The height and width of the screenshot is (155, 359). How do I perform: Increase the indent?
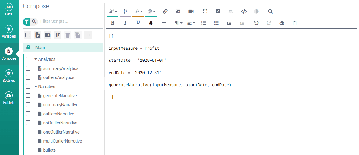(x=229, y=23)
